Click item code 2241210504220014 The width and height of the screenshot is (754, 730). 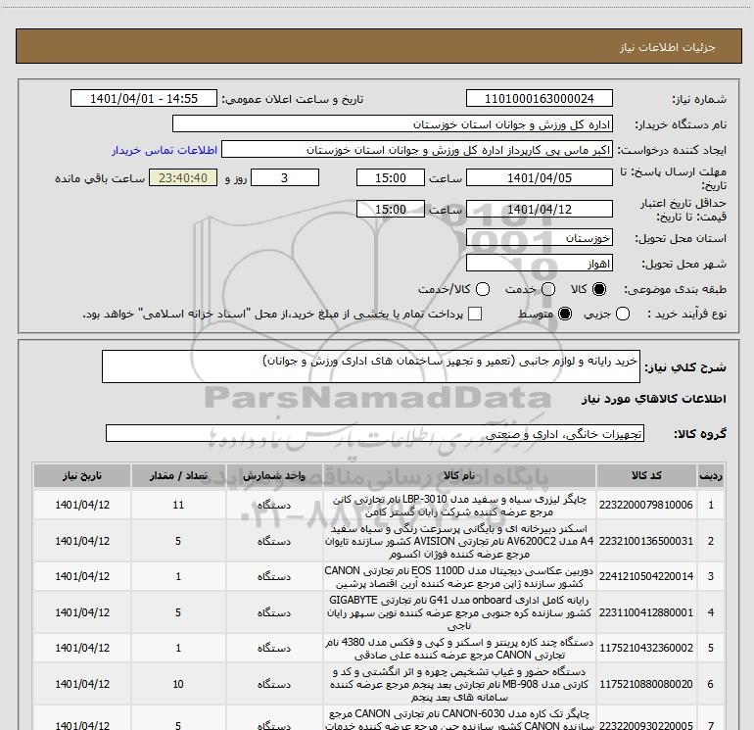646,576
